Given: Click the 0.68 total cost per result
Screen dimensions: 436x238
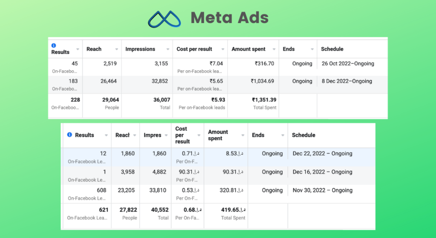Looking at the screenshot, I should [192, 210].
